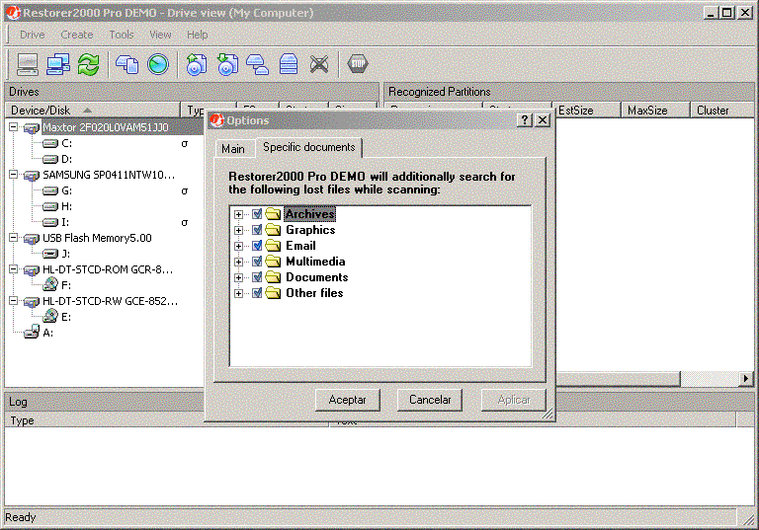
Task: Click the MaxSize column header
Action: click(655, 111)
